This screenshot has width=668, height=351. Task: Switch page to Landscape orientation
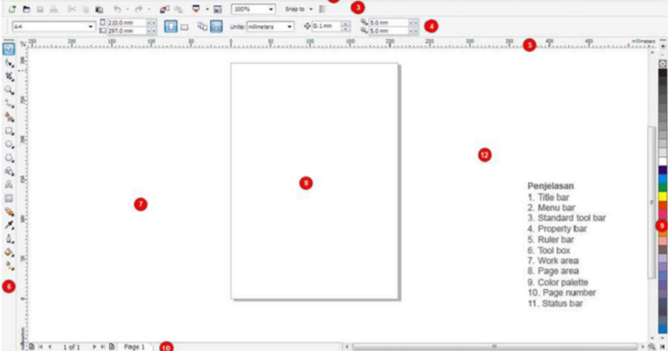[x=185, y=26]
